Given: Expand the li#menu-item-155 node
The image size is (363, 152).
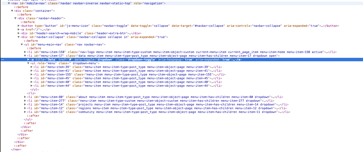Looking at the screenshot, I should pos(31,75).
